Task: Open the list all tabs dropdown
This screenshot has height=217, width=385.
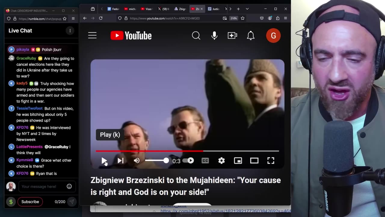Action: [x=247, y=9]
